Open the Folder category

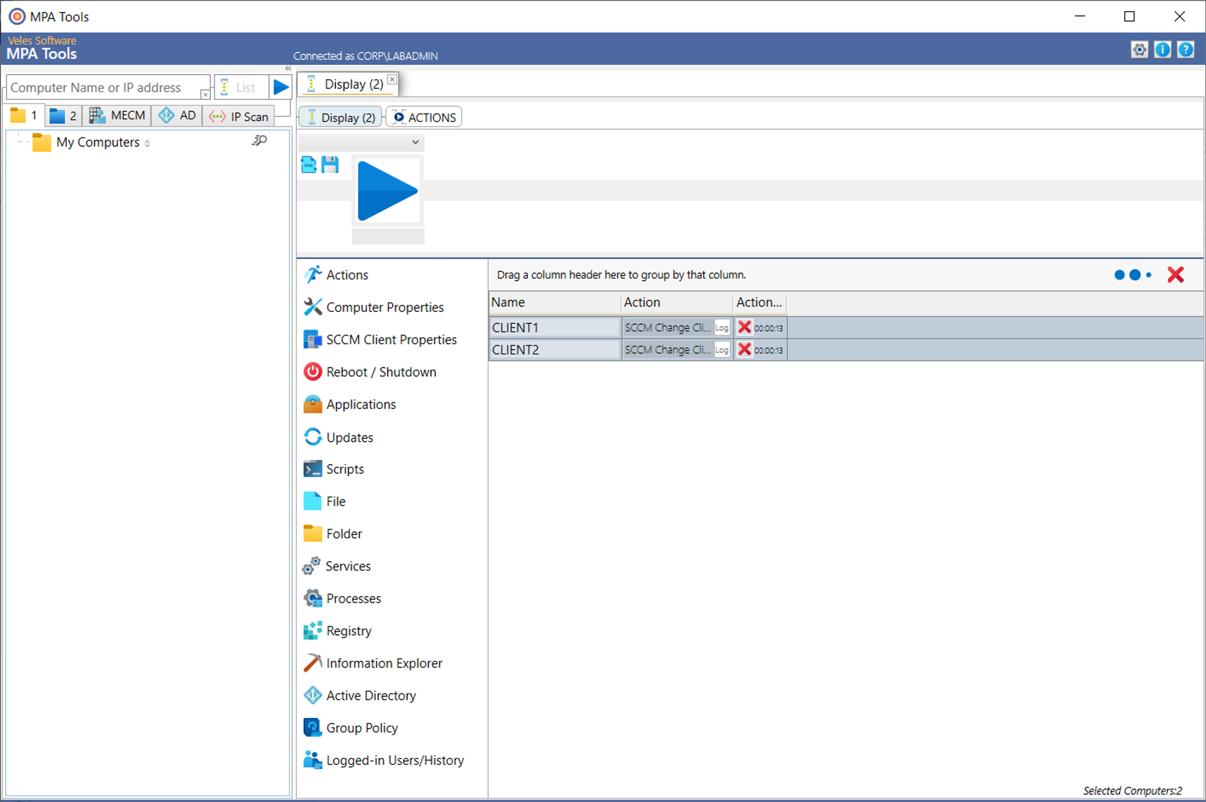pyautogui.click(x=332, y=533)
